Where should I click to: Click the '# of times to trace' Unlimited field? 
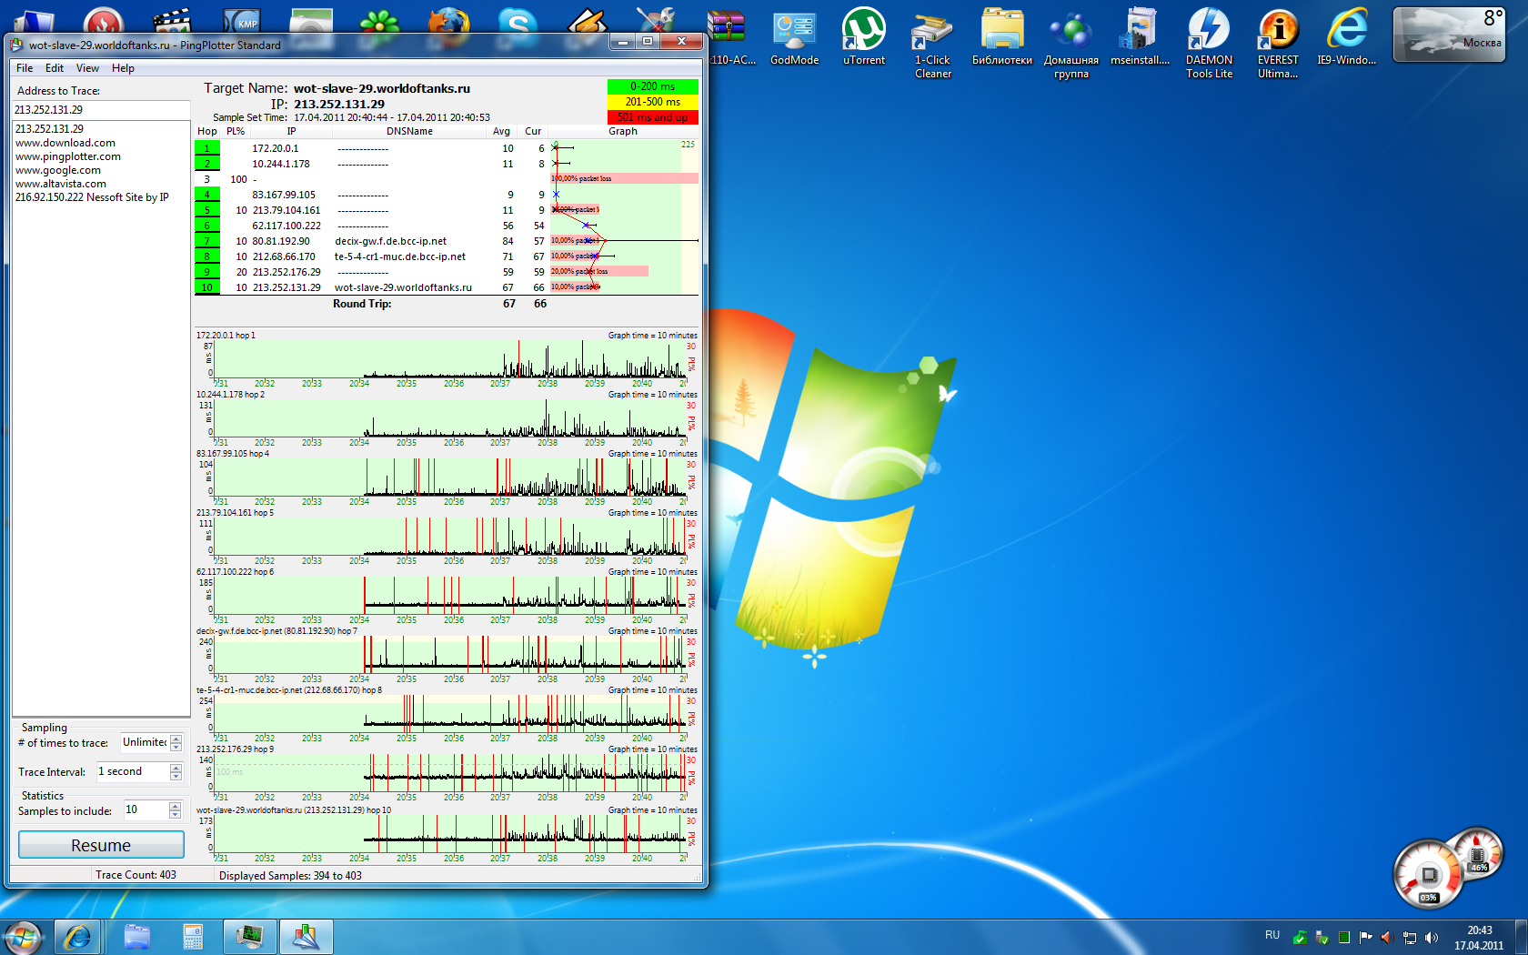coord(145,742)
